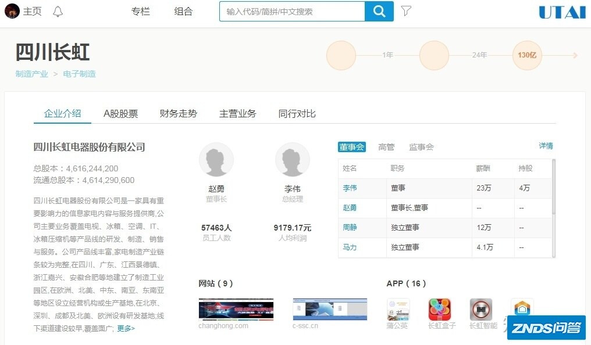Select the 董事会 tab
The height and width of the screenshot is (345, 591).
352,147
